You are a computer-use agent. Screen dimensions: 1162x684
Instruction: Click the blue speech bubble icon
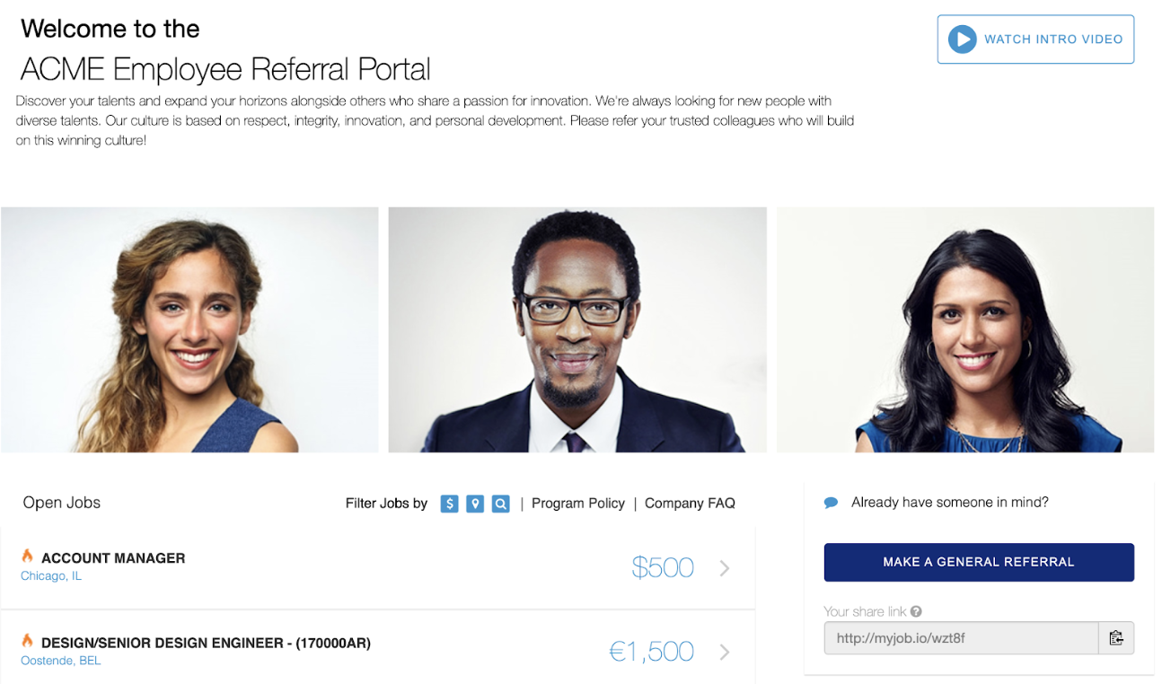pos(831,502)
